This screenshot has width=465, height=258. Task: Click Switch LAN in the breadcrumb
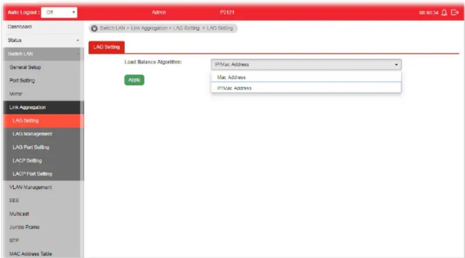click(113, 28)
